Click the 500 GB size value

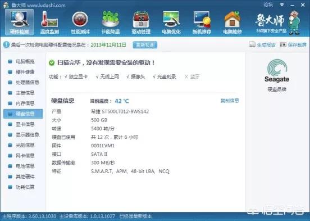(x=99, y=120)
